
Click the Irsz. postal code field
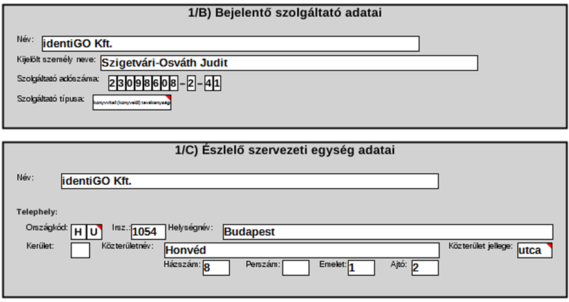pos(147,232)
